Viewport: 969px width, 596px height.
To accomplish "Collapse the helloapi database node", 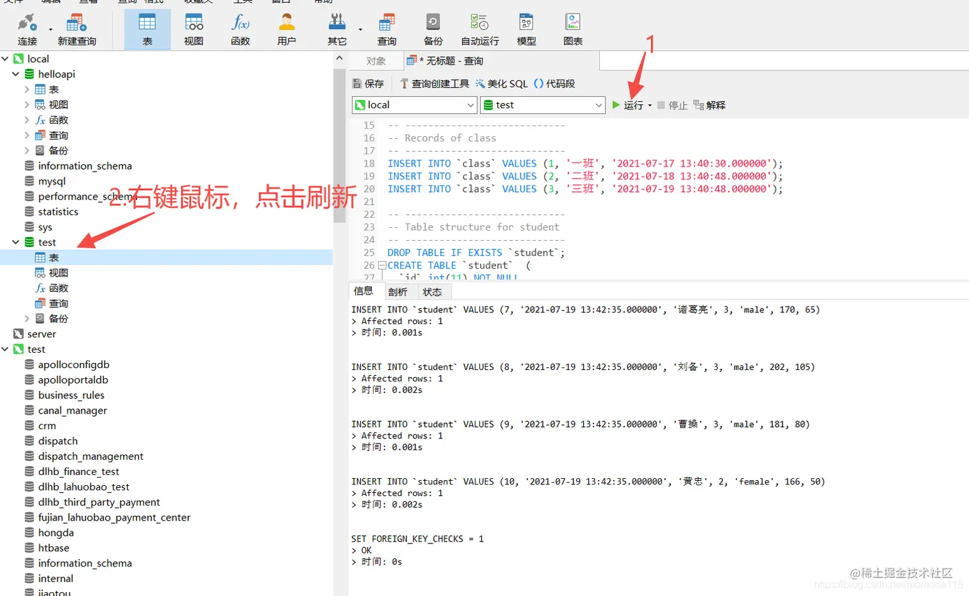I will (16, 74).
